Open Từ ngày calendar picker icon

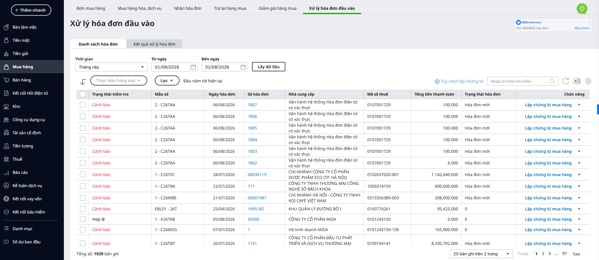(x=193, y=67)
